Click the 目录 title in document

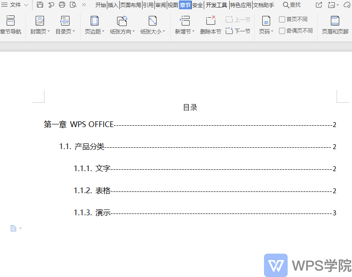point(191,108)
